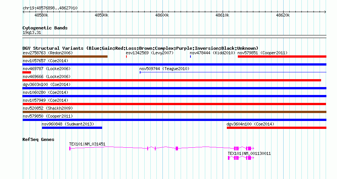Open the nsv469787 (Locke2006) label
This screenshot has height=179, width=337.
point(47,69)
